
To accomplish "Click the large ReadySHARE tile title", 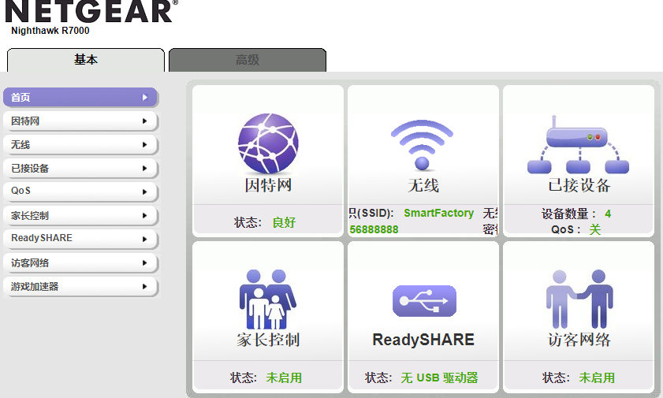I will click(x=423, y=340).
